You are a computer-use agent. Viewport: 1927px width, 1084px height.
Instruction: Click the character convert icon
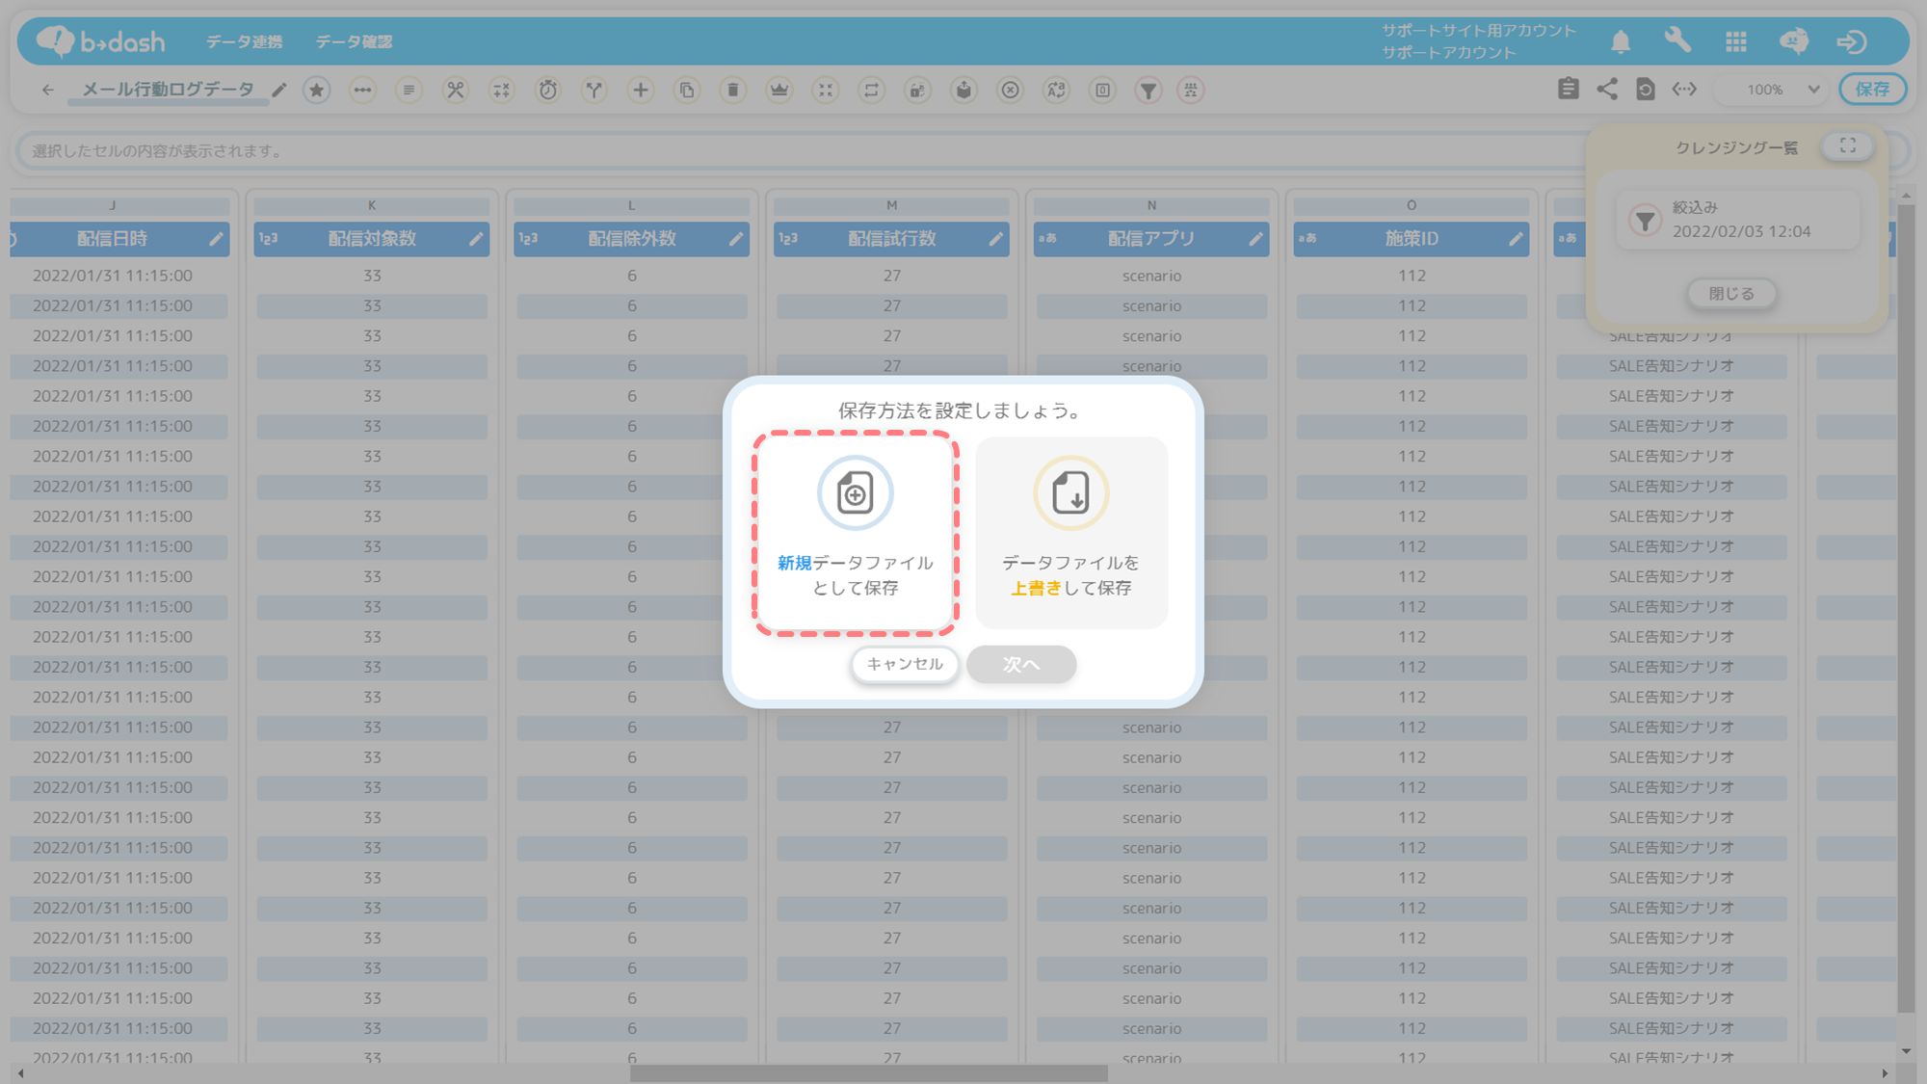[1056, 90]
